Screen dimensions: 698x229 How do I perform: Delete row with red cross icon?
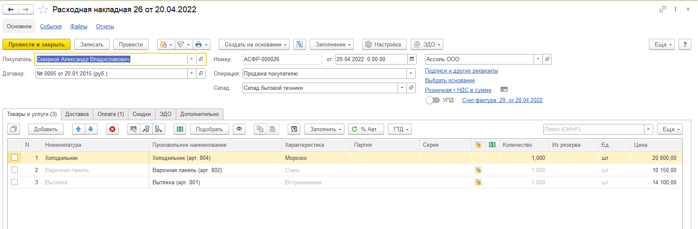tap(112, 129)
